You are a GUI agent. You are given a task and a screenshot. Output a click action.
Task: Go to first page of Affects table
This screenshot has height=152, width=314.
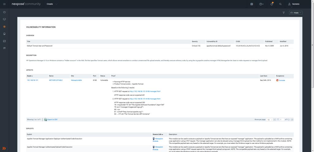pyautogui.click(x=275, y=120)
